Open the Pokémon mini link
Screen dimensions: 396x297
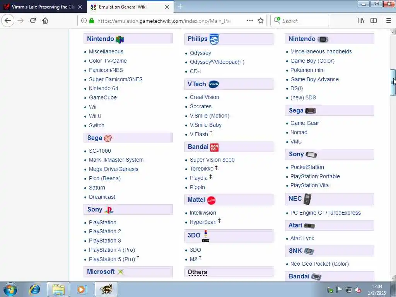[x=307, y=70]
